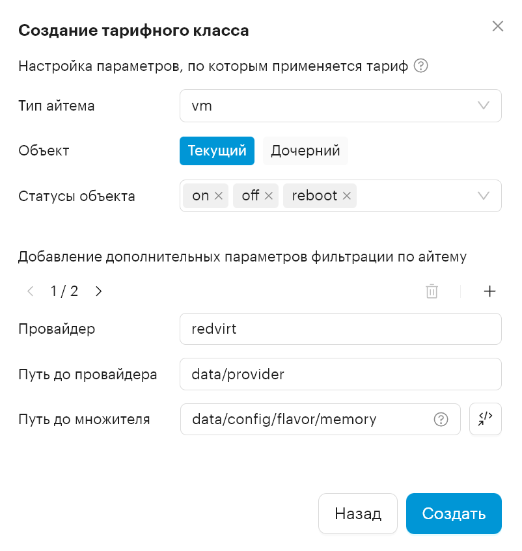The width and height of the screenshot is (522, 551).
Task: Open the code editor icon beside the multiplier path
Action: point(485,419)
